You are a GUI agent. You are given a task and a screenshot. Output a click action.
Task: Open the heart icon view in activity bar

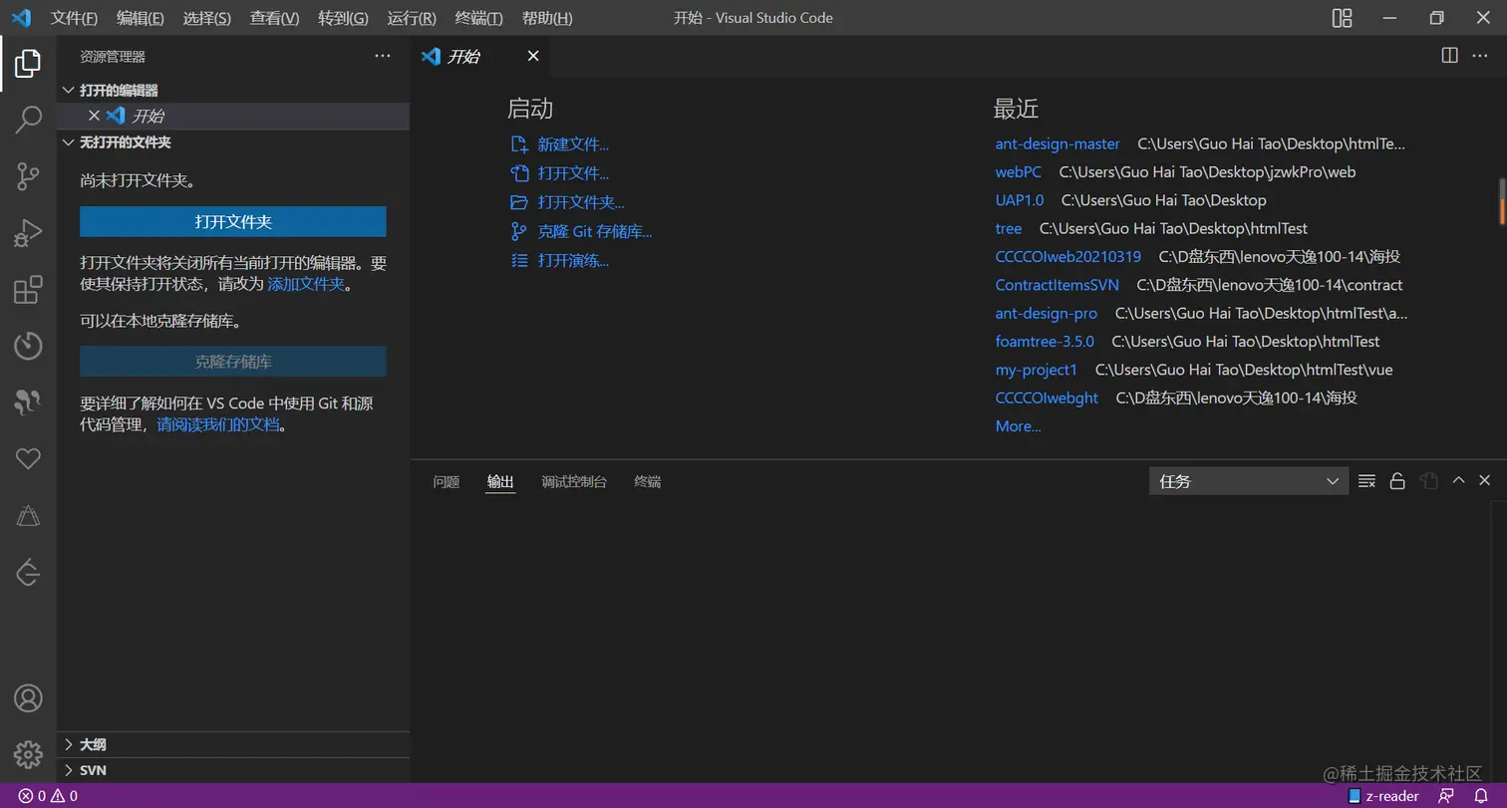28,458
